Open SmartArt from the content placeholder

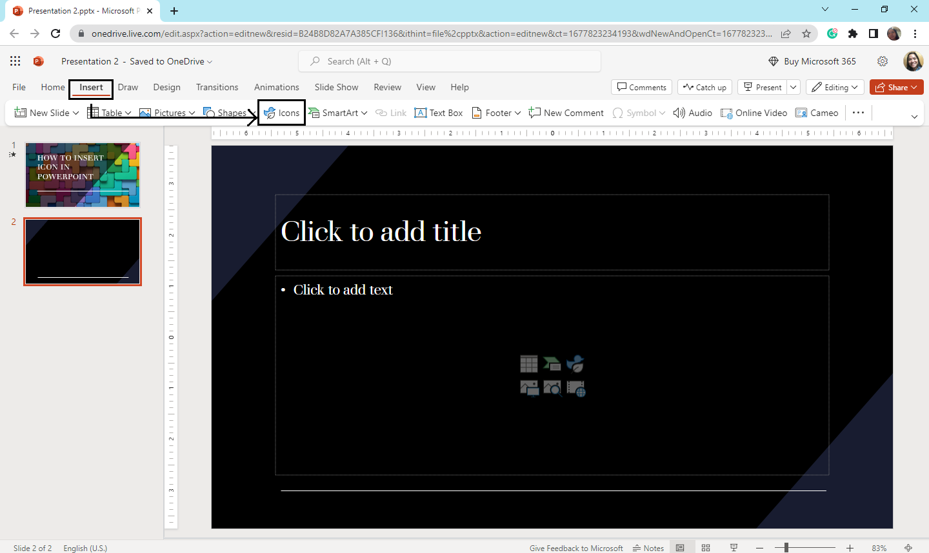tap(552, 364)
